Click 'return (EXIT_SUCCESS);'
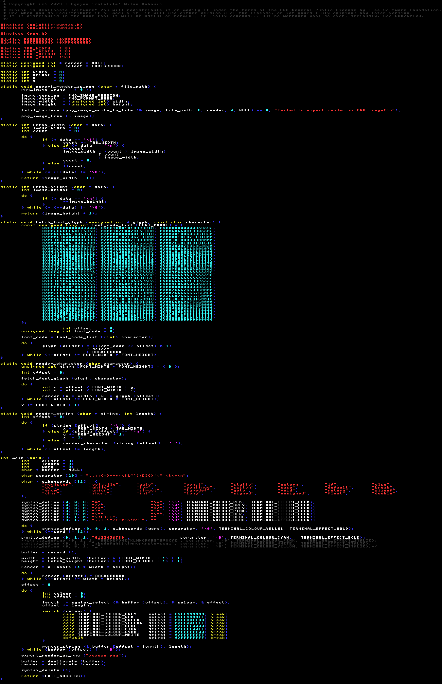442x684 pixels. click(x=53, y=676)
